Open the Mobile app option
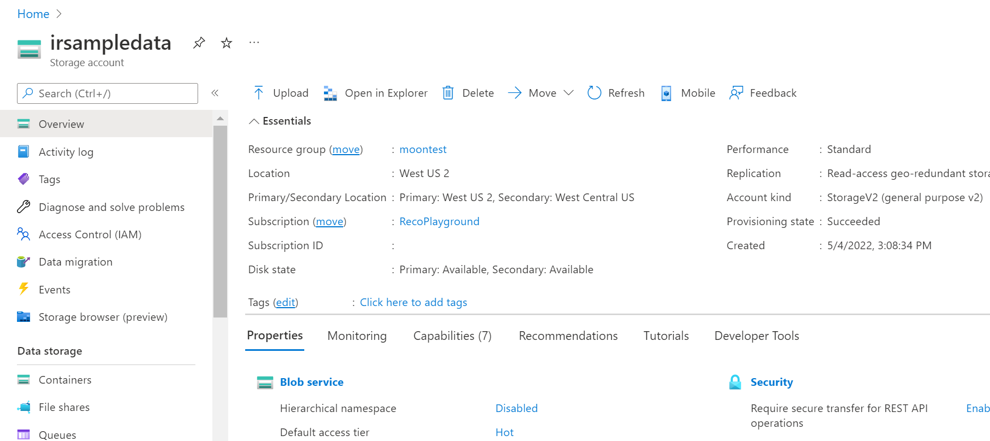This screenshot has height=441, width=990. (688, 93)
